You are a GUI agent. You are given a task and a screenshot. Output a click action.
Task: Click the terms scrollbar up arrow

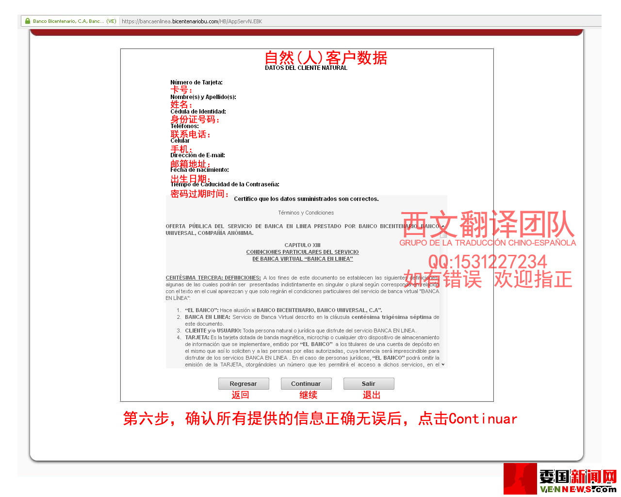443,226
